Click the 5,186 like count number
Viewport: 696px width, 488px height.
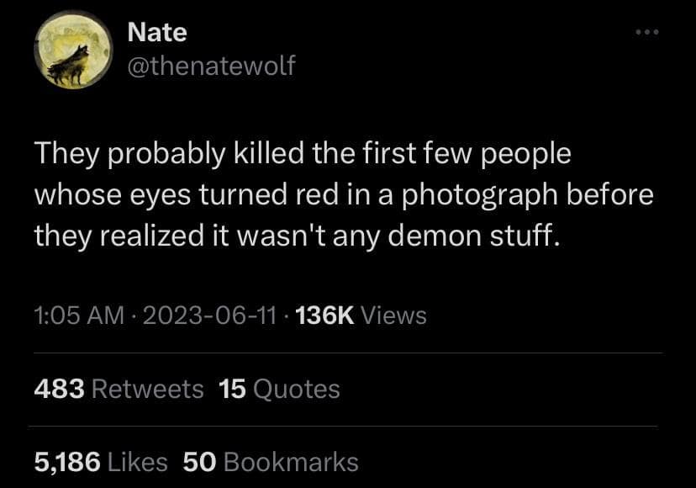(68, 461)
